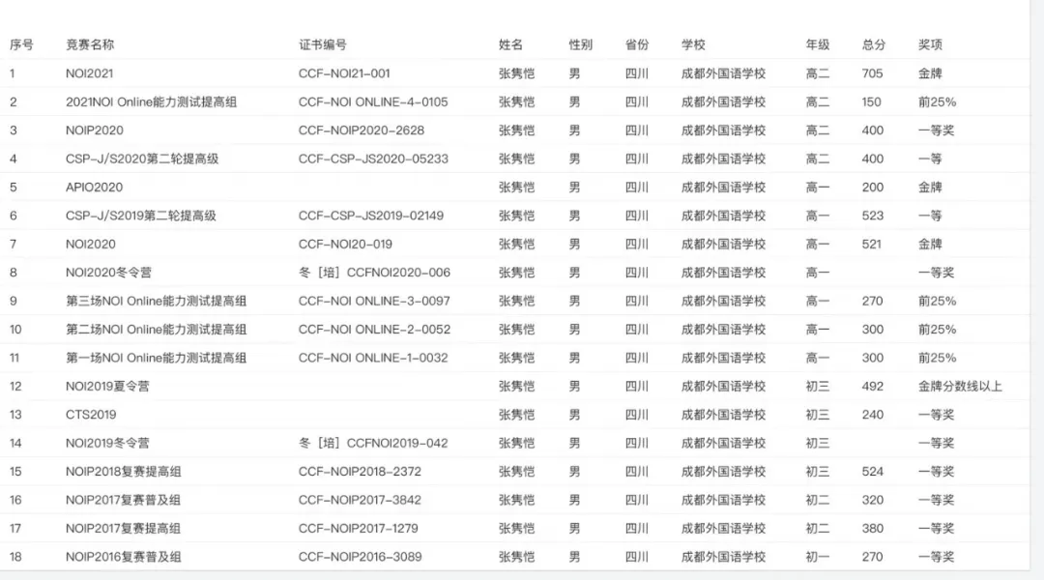Click total score 270 in NOIP2016 row
This screenshot has height=580, width=1044.
(873, 557)
